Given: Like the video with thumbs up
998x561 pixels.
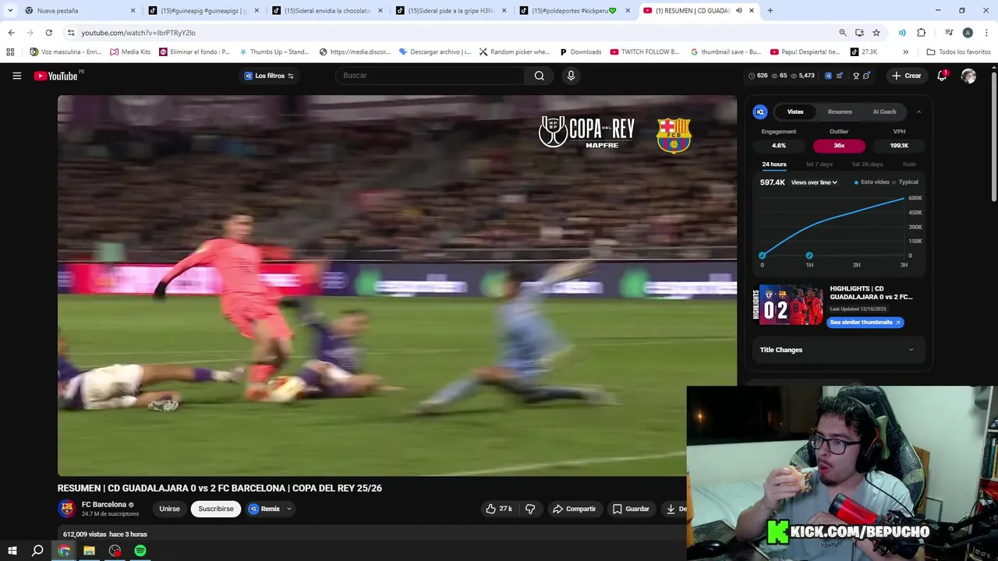Looking at the screenshot, I should (498, 509).
